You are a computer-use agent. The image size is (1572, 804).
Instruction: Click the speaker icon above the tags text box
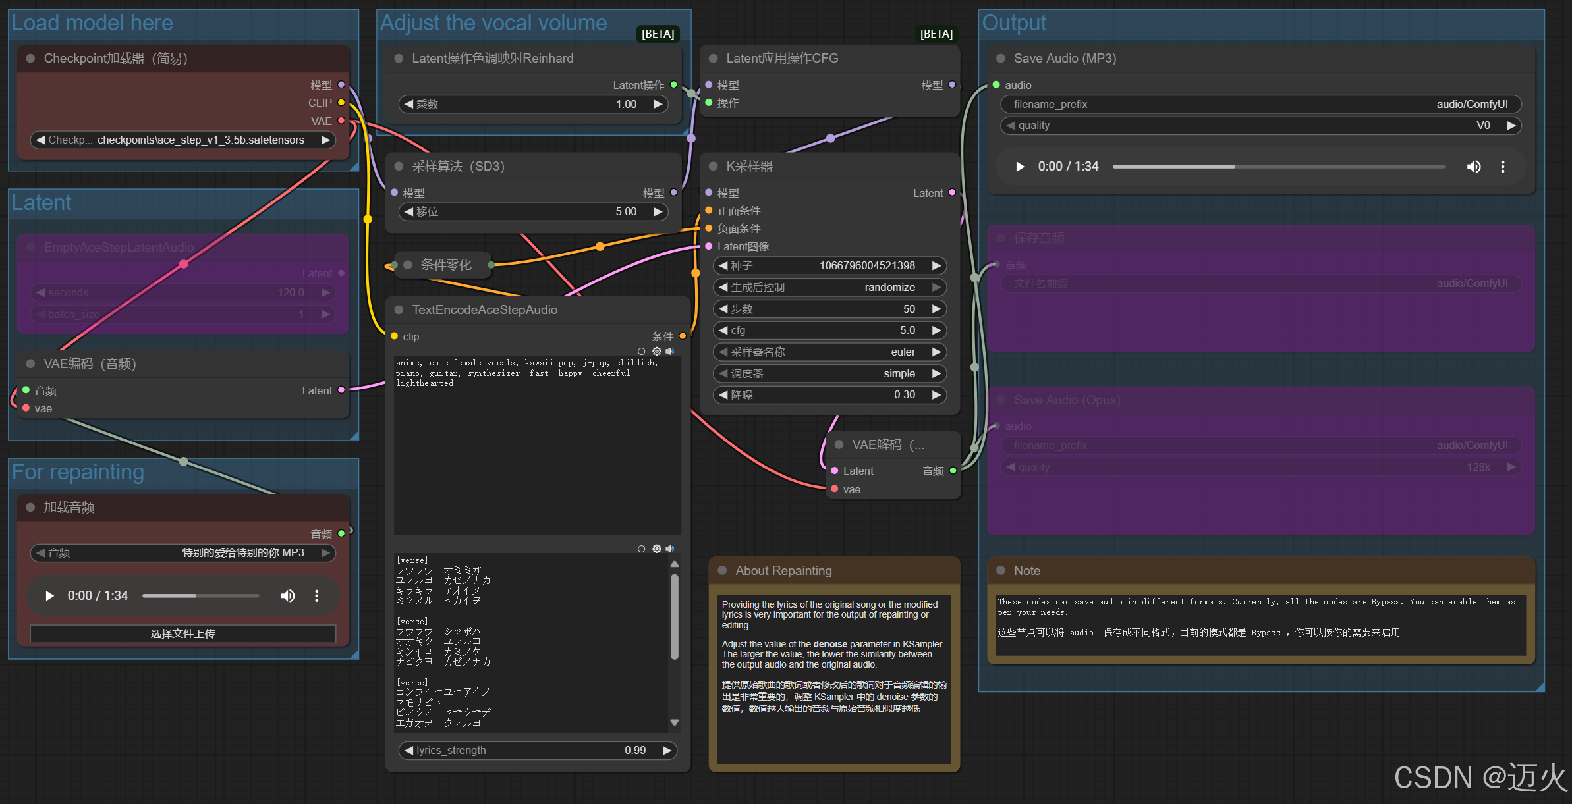click(670, 351)
